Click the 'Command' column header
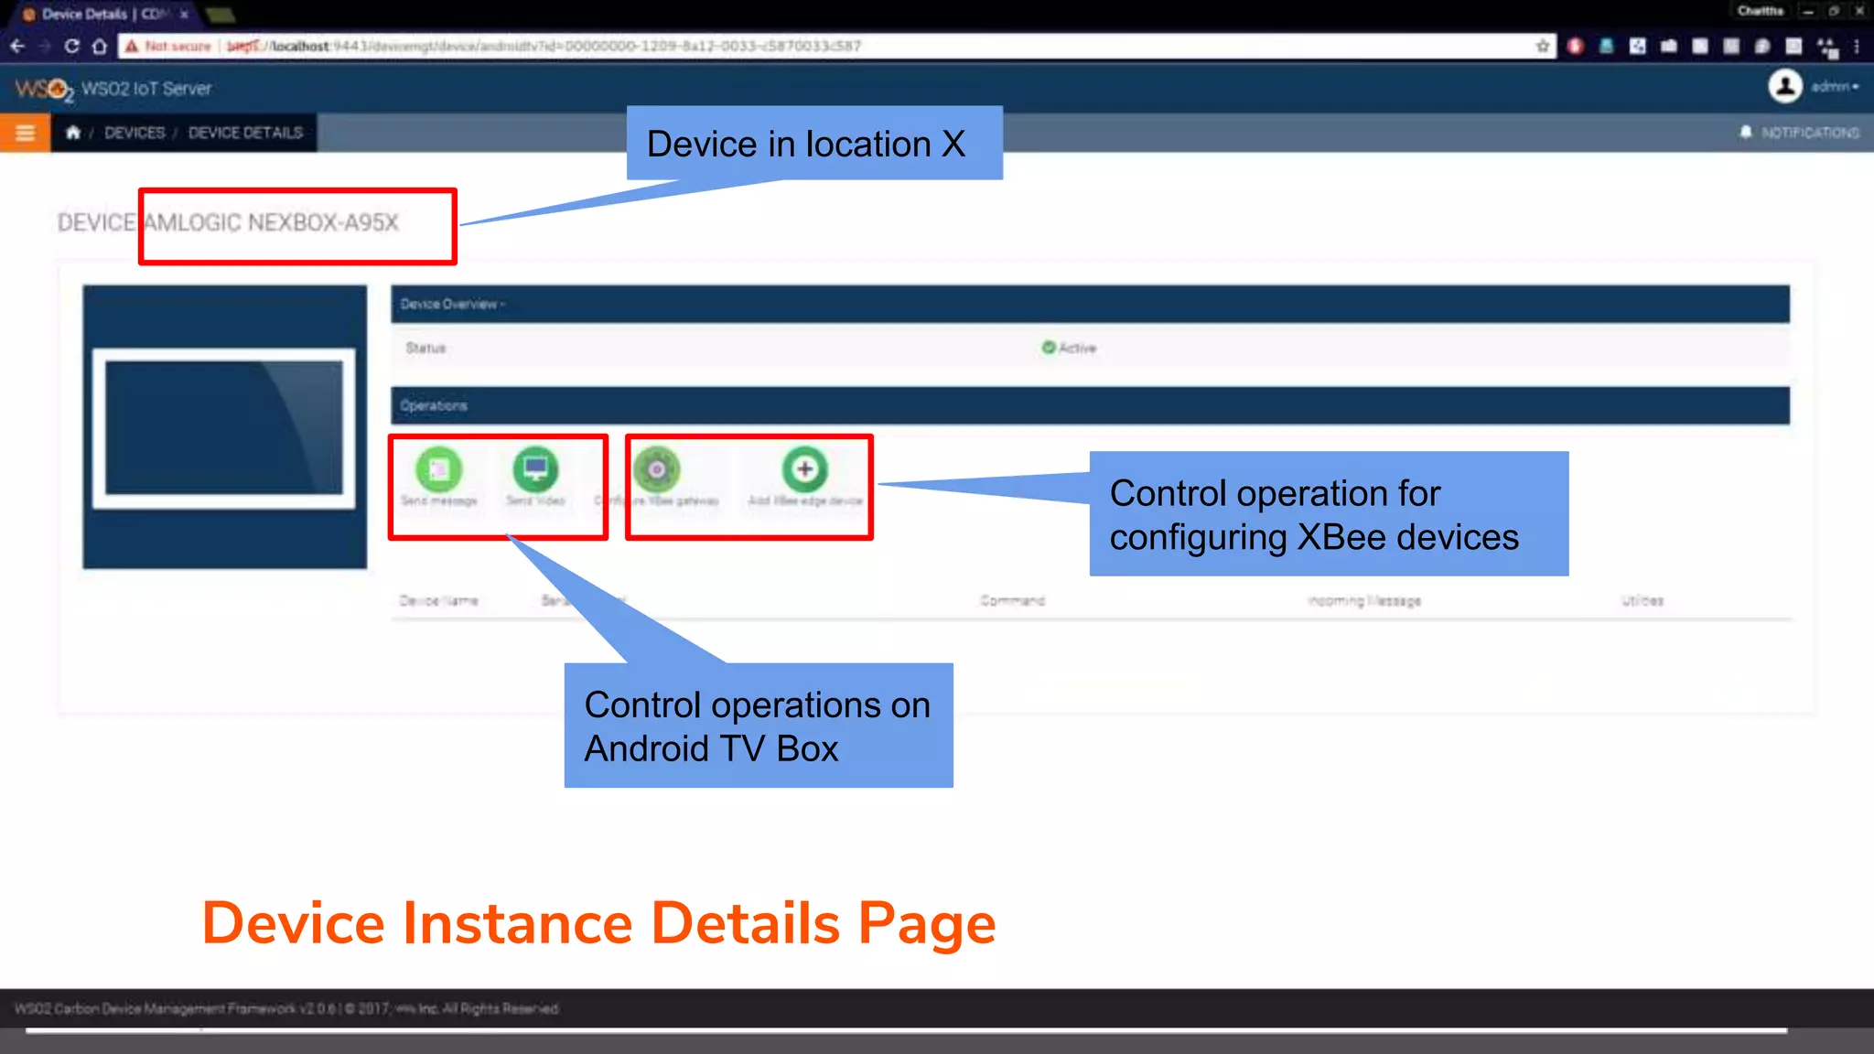The width and height of the screenshot is (1874, 1054). coord(1012,601)
